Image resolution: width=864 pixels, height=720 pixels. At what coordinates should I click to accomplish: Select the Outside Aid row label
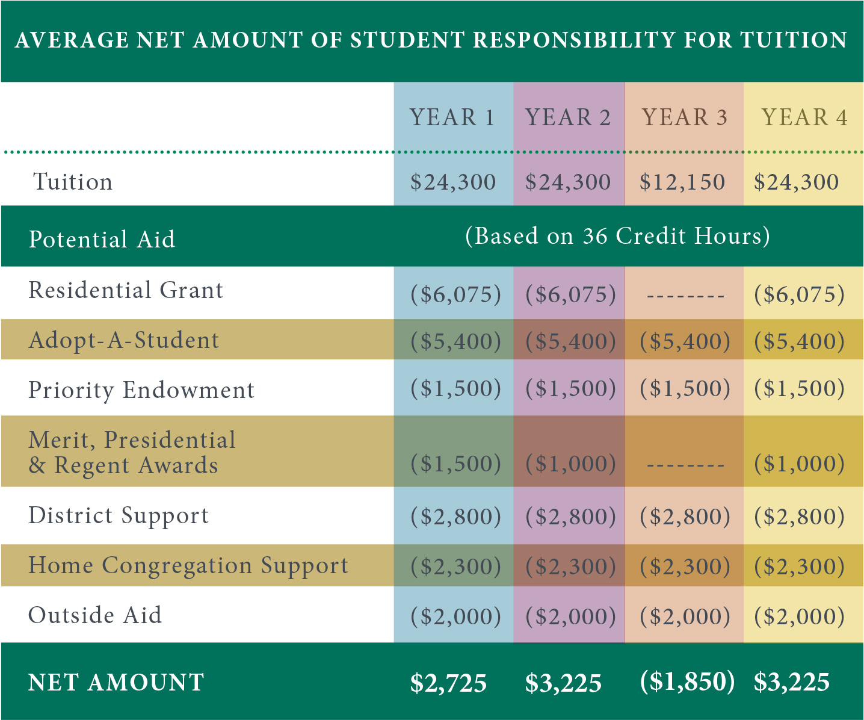coord(95,615)
